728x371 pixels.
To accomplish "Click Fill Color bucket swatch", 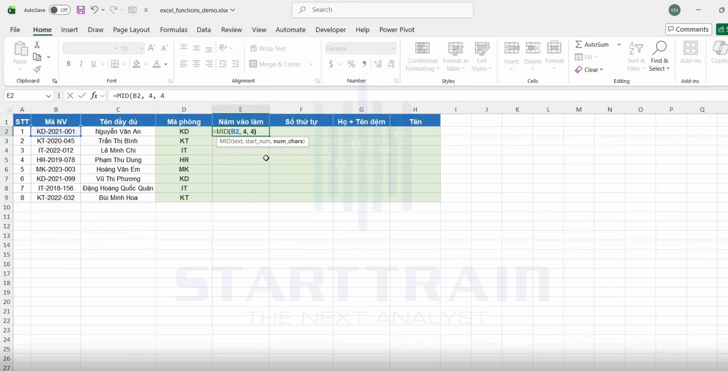I will tap(137, 64).
